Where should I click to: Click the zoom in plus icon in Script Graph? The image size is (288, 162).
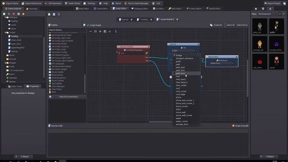(x=100, y=31)
